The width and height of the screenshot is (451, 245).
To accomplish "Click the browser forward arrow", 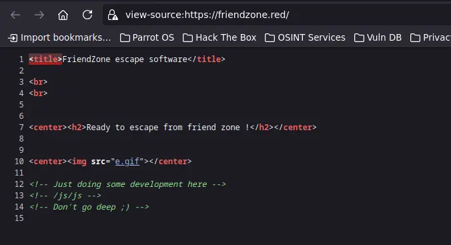I will tap(39, 15).
